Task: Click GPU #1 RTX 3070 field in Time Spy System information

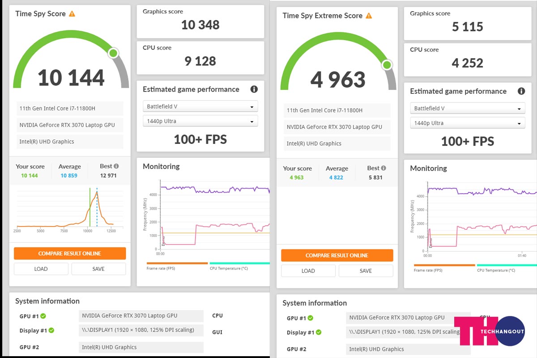Action: point(141,316)
